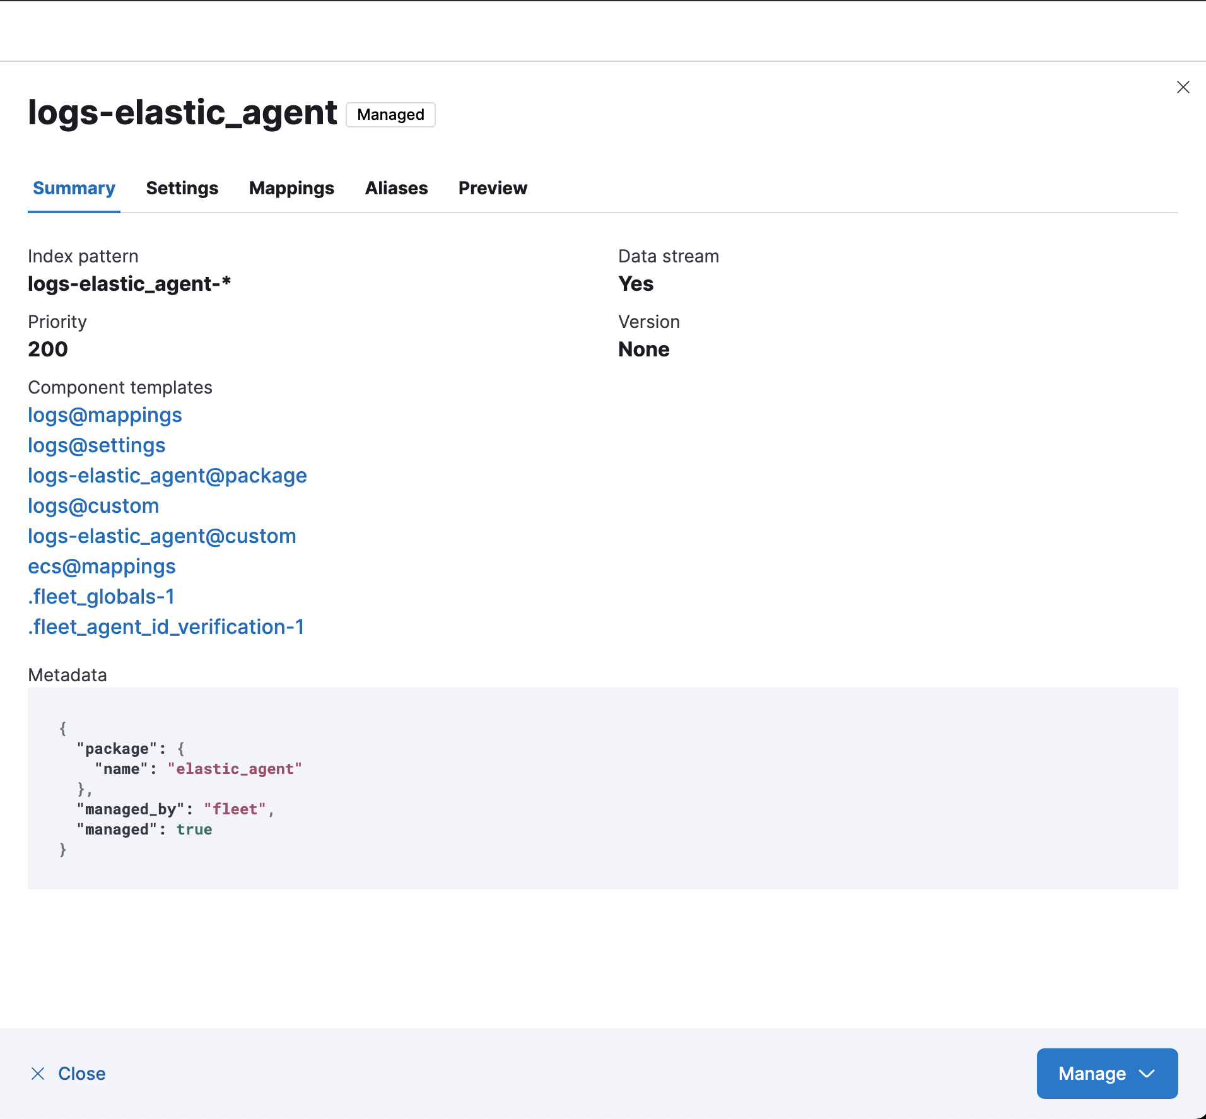This screenshot has width=1206, height=1119.
Task: Click the Version value None
Action: click(x=643, y=349)
